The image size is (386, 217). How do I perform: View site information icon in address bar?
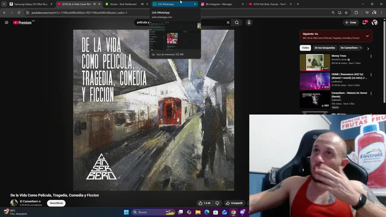click(x=27, y=13)
